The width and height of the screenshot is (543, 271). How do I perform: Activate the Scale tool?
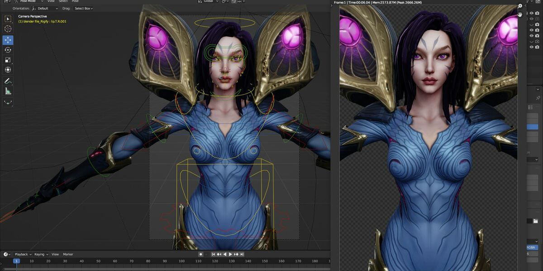point(8,60)
